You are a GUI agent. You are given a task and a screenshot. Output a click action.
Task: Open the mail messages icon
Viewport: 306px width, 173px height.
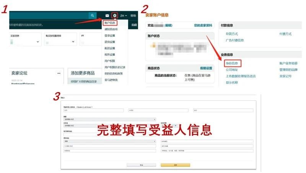[x=107, y=16]
